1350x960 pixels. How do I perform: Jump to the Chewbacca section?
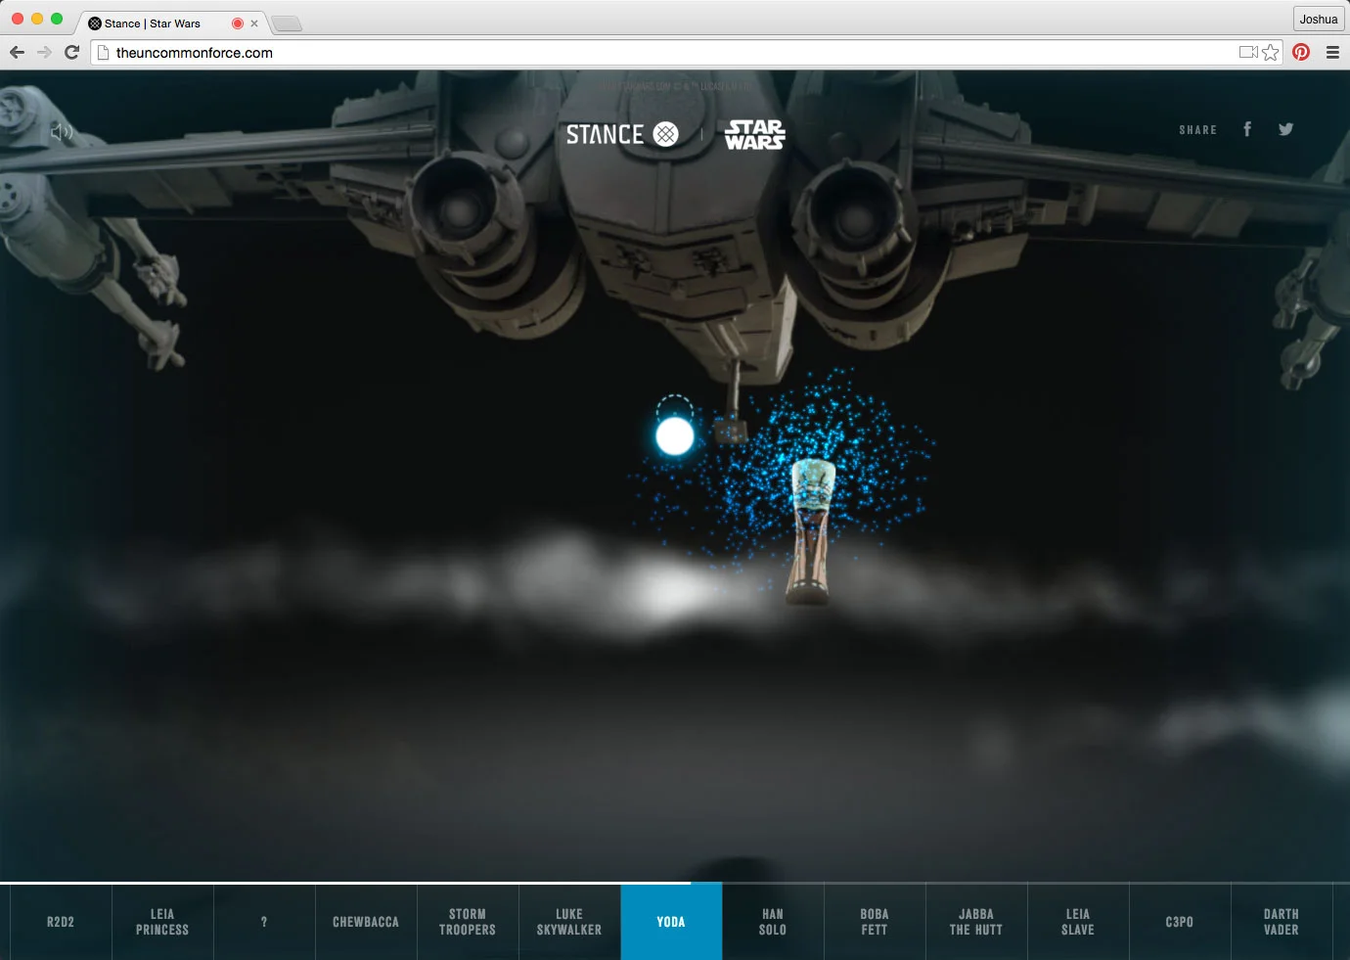tap(366, 922)
